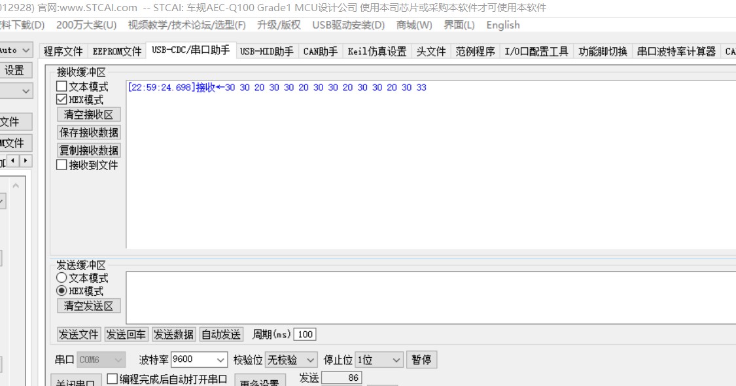
Task: Switch to 功能脚切换 tab
Action: (x=603, y=51)
